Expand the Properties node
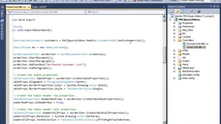This screenshot has width=221, height=124. coord(174,23)
